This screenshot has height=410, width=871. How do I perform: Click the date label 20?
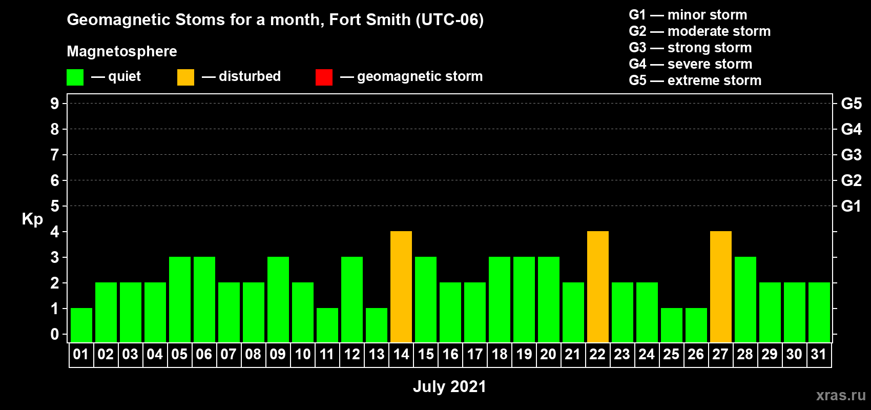click(548, 354)
